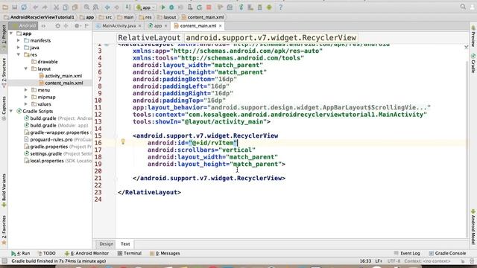477x268 pixels.
Task: Collapse the Gradle Scripts node
Action: [x=11, y=111]
